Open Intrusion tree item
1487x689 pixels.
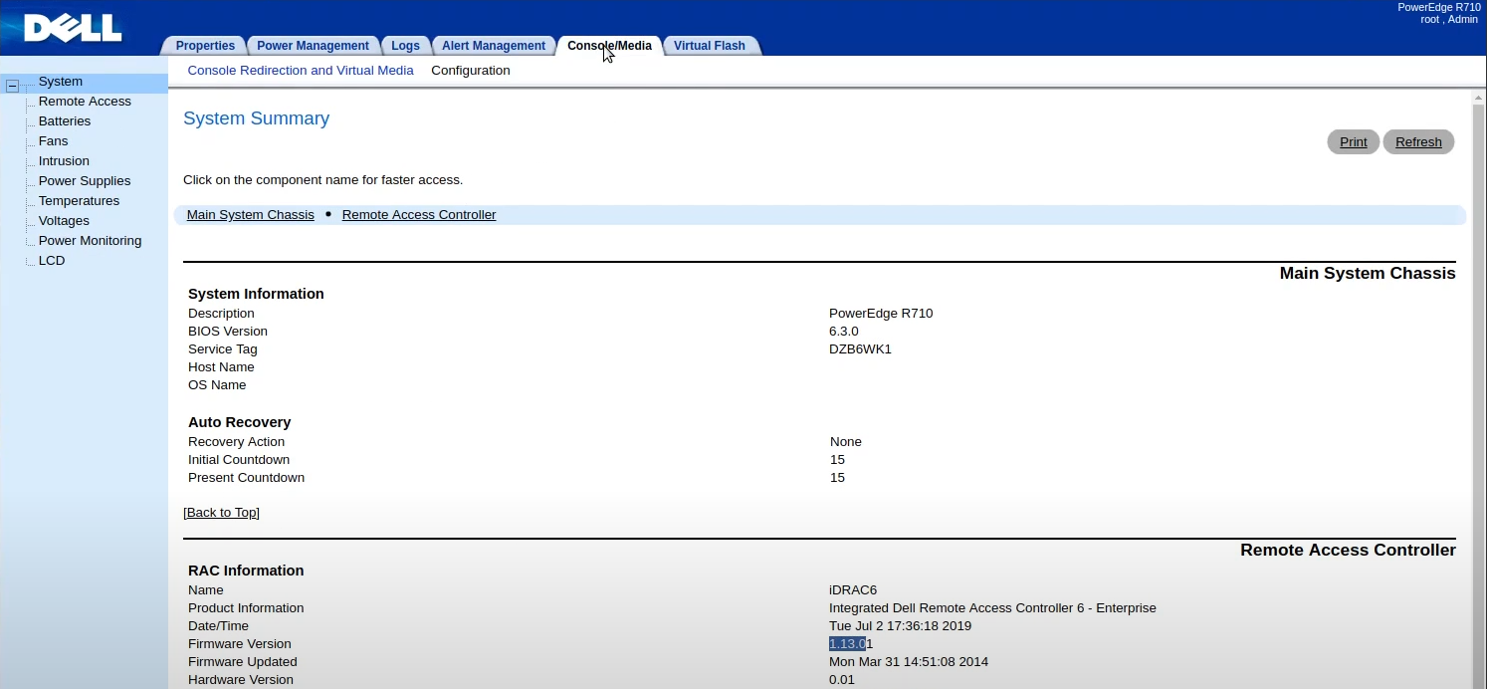point(64,161)
